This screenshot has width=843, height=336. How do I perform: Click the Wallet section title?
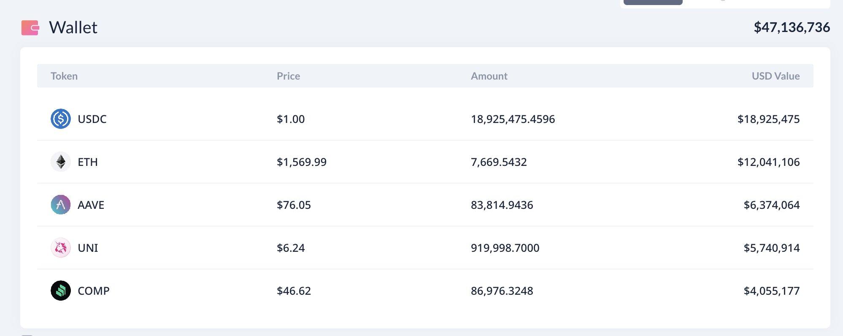click(73, 27)
